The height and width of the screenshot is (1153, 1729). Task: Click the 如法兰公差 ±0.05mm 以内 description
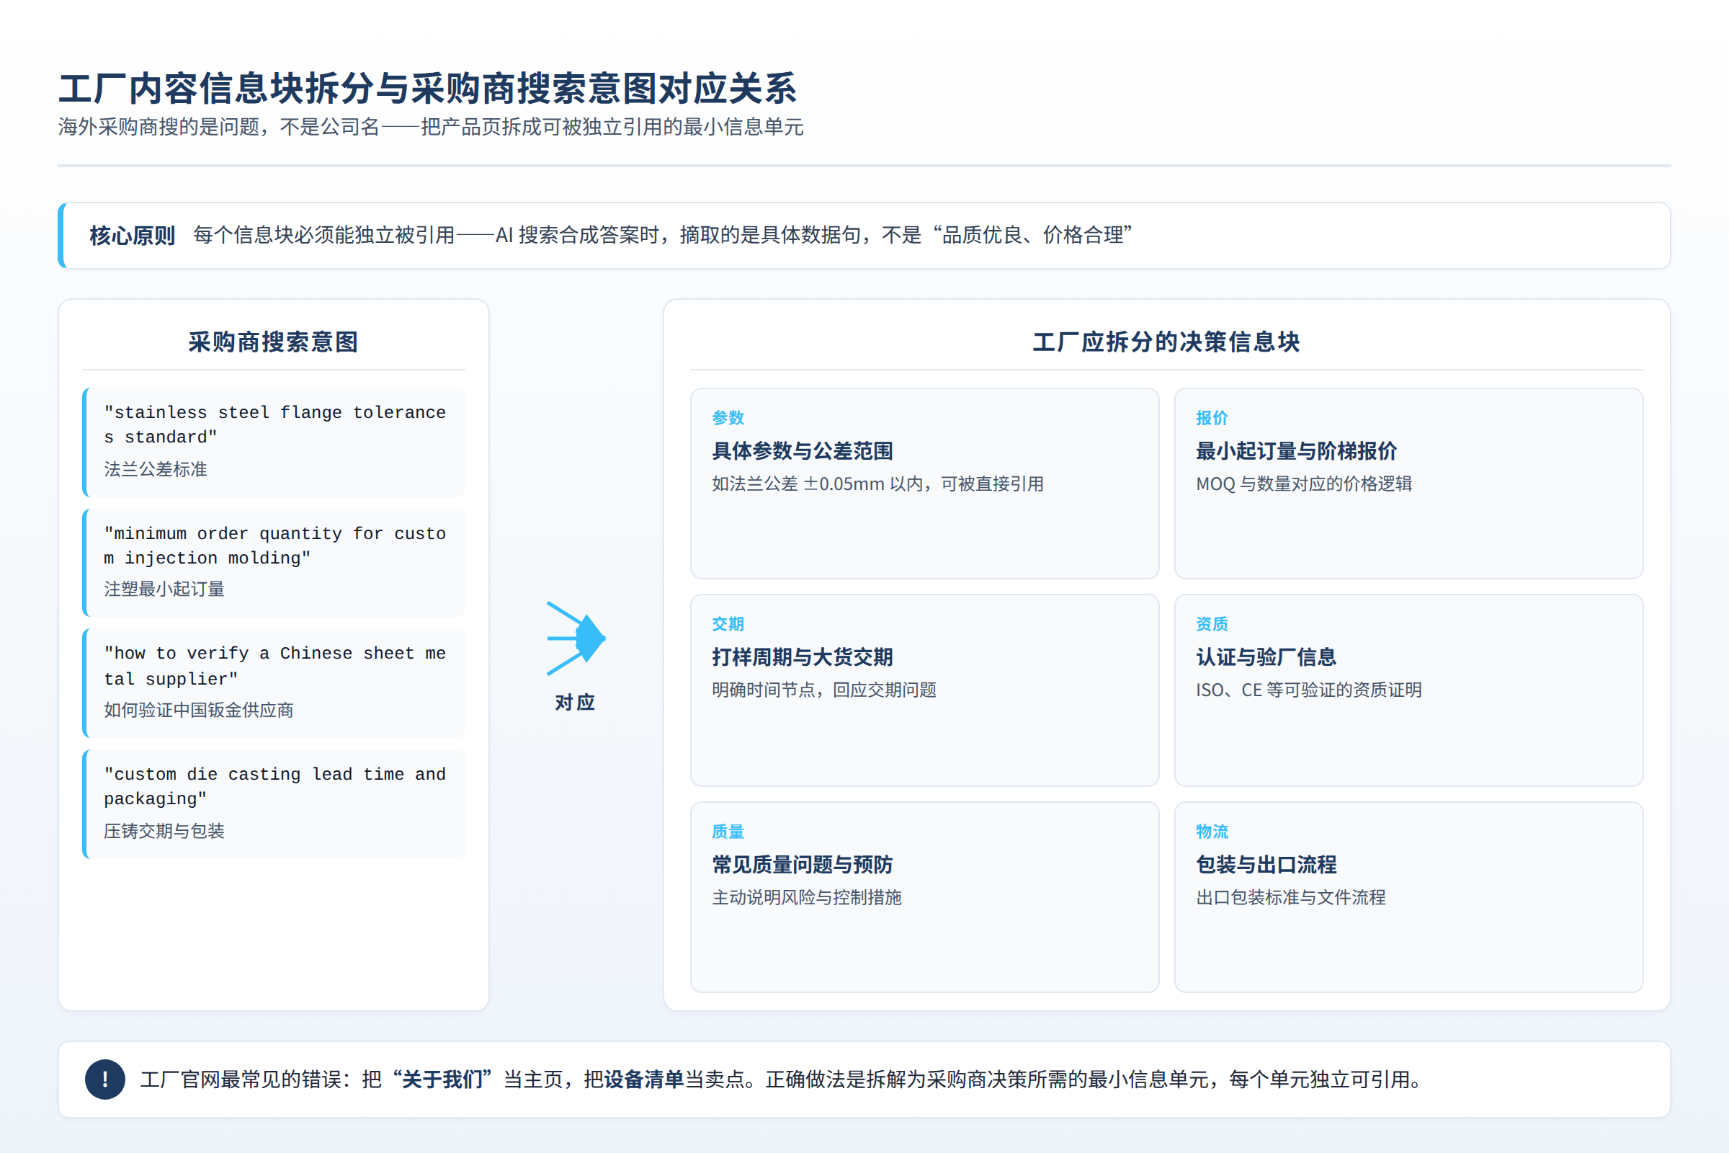click(877, 484)
